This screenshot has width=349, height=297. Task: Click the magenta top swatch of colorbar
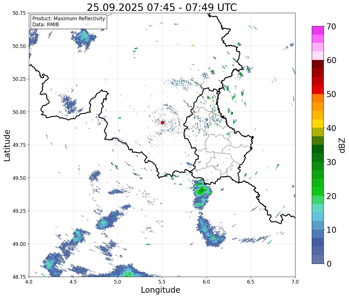[x=318, y=30]
